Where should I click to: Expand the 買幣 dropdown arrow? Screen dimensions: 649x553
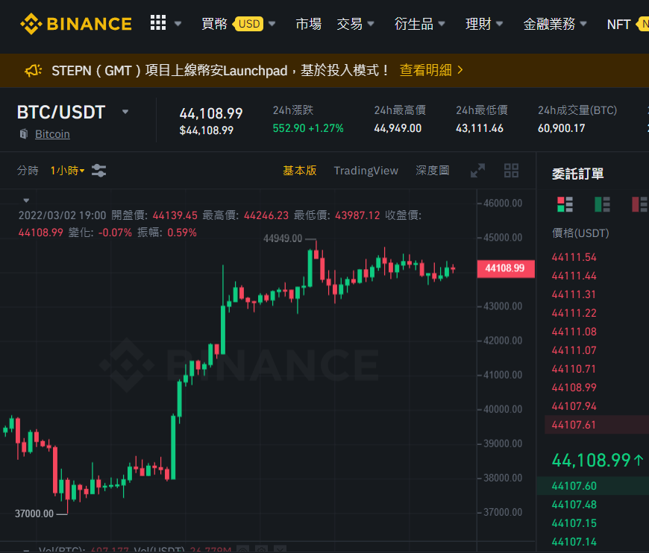[272, 24]
